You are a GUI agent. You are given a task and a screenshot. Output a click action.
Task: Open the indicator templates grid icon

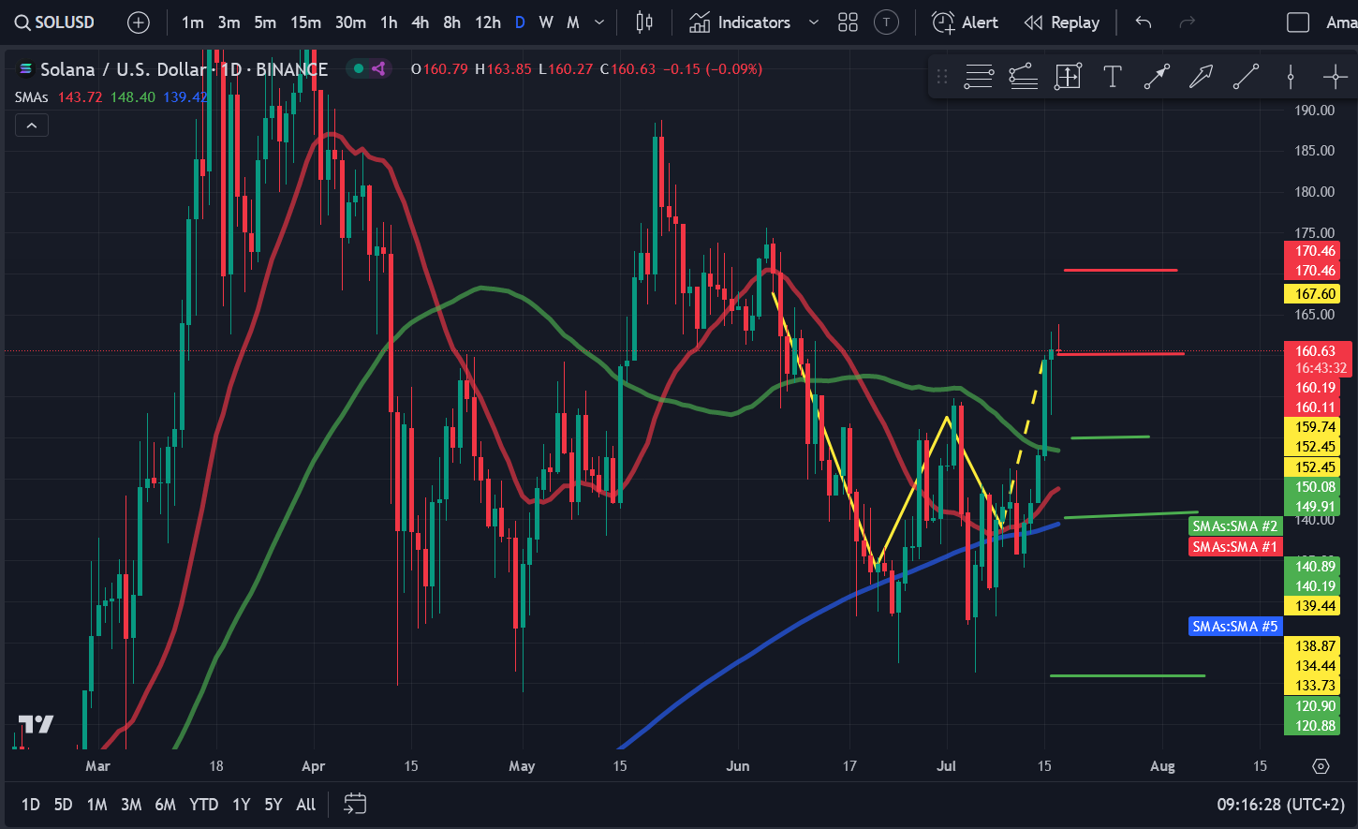click(x=849, y=22)
